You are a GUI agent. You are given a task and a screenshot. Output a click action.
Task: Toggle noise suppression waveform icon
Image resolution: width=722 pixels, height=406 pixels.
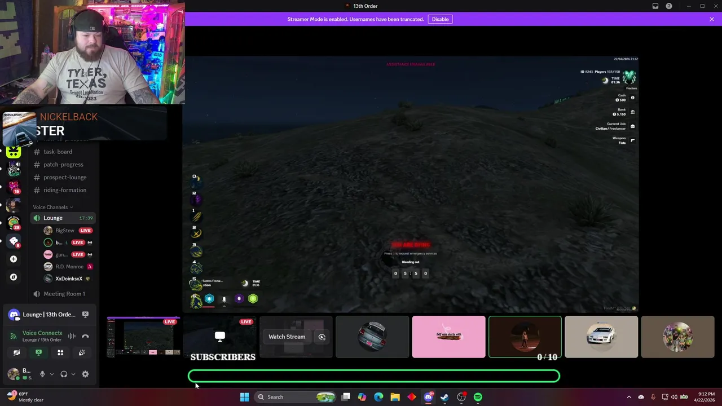[x=72, y=336]
